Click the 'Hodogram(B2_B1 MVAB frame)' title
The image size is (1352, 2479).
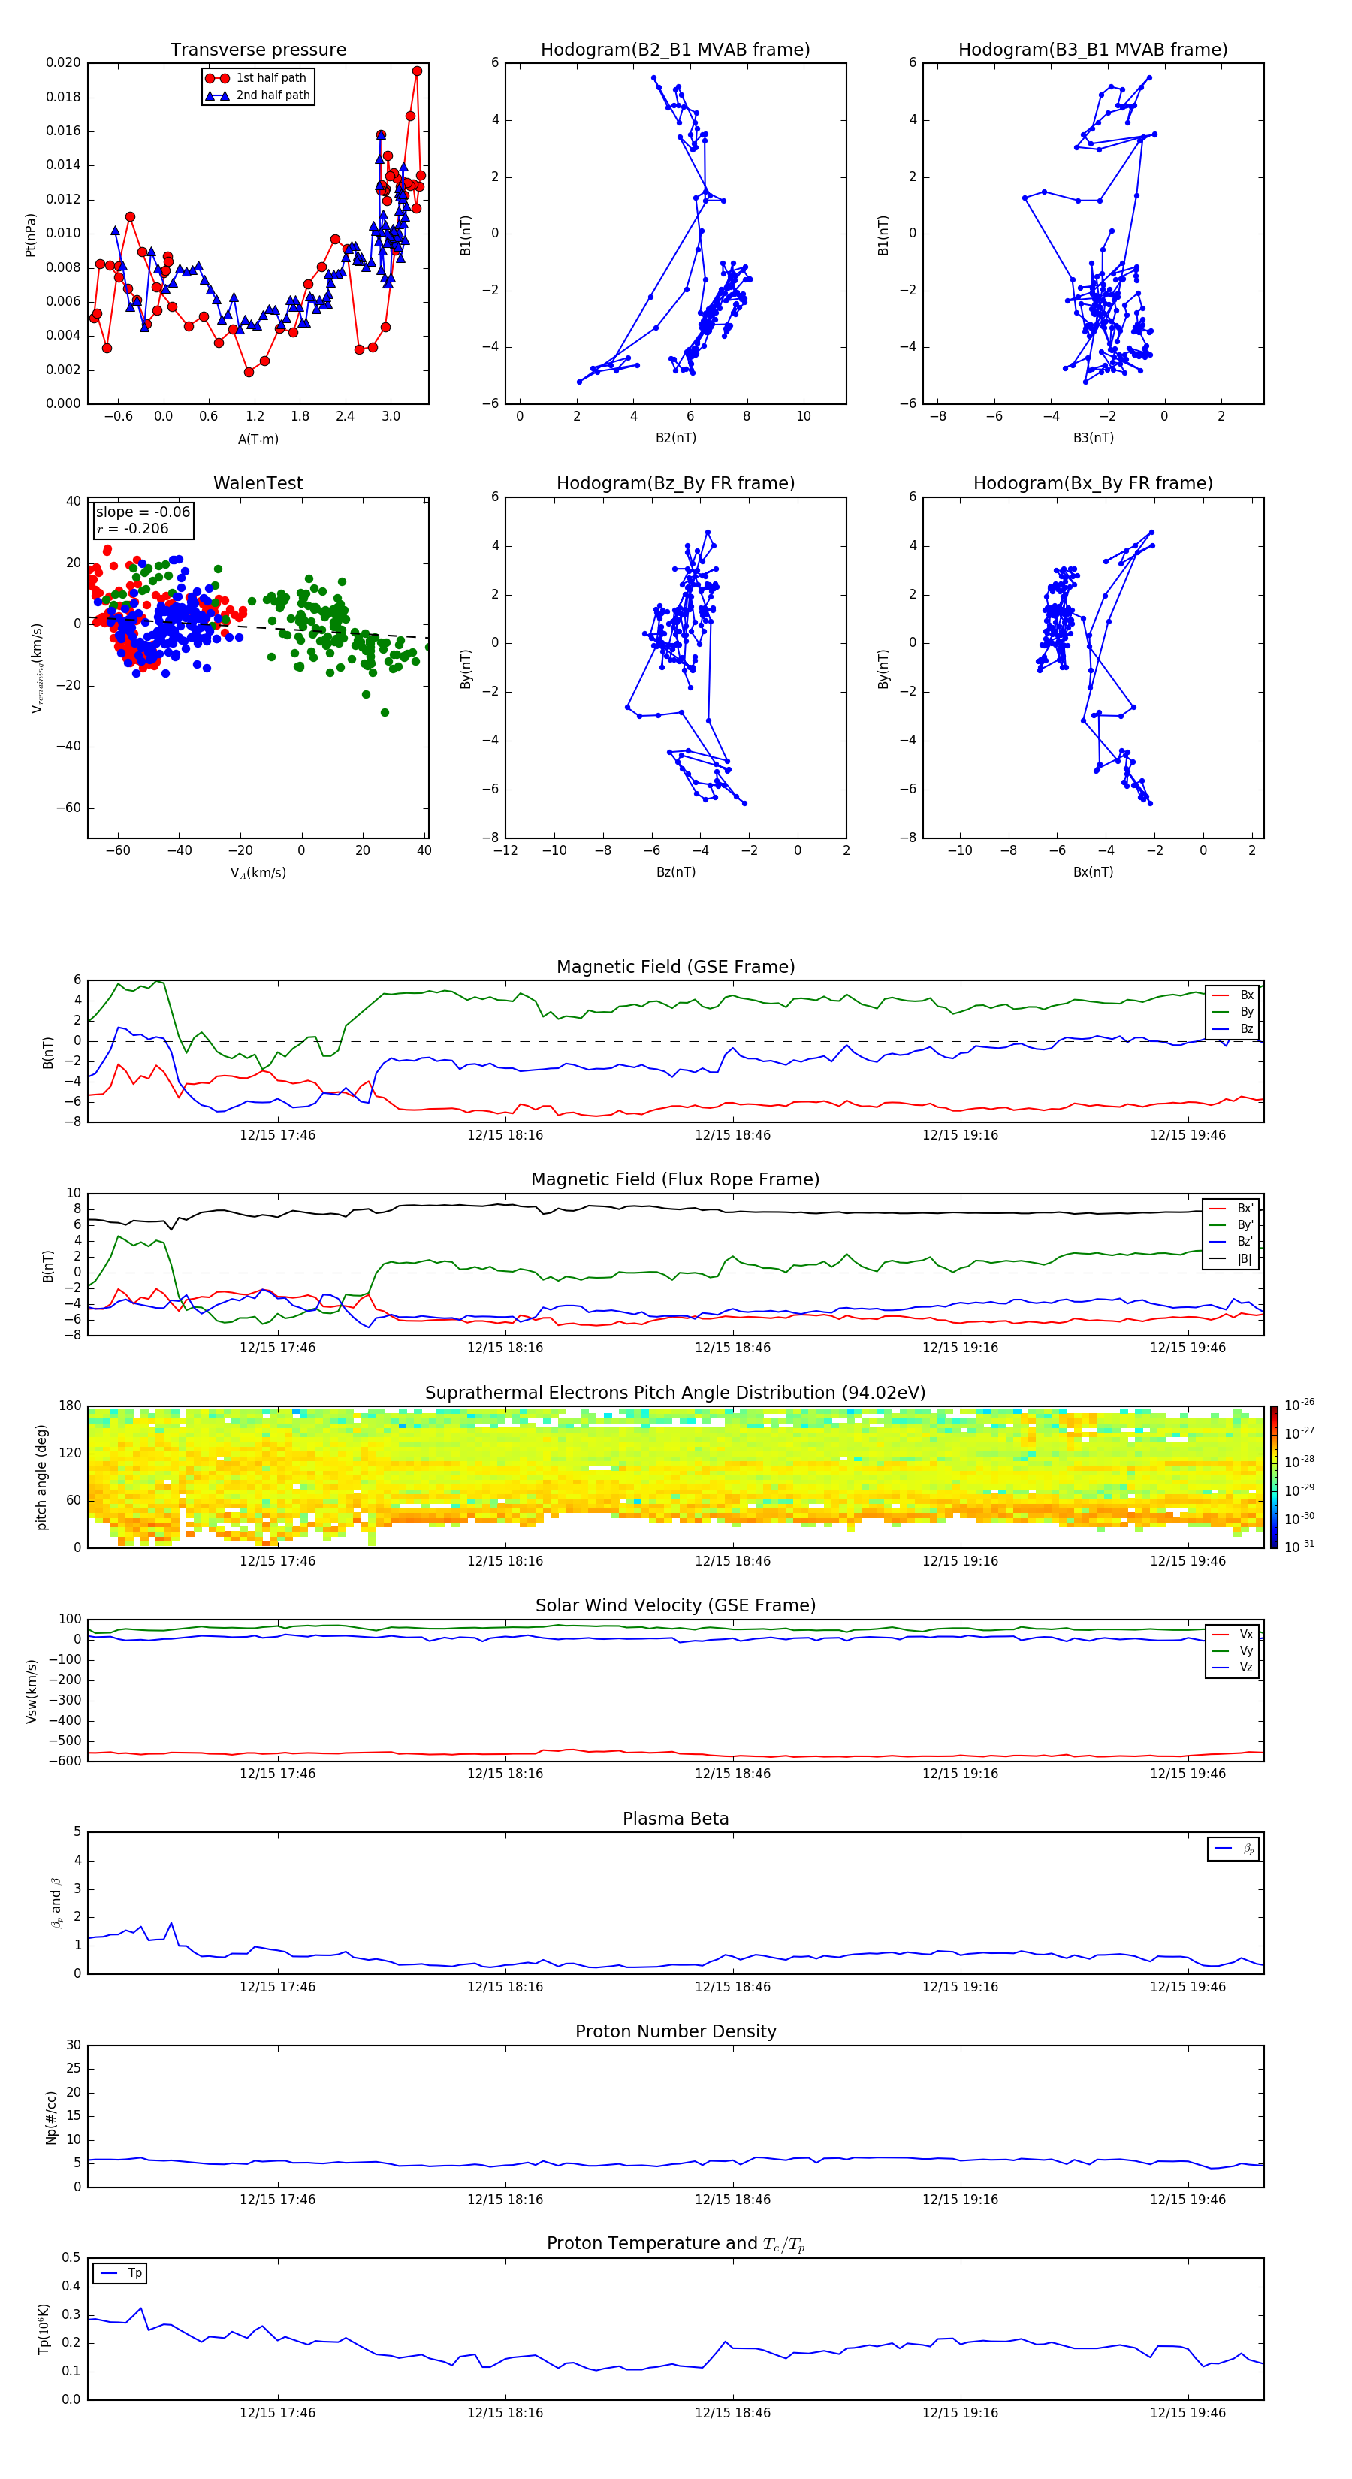pyautogui.click(x=675, y=49)
